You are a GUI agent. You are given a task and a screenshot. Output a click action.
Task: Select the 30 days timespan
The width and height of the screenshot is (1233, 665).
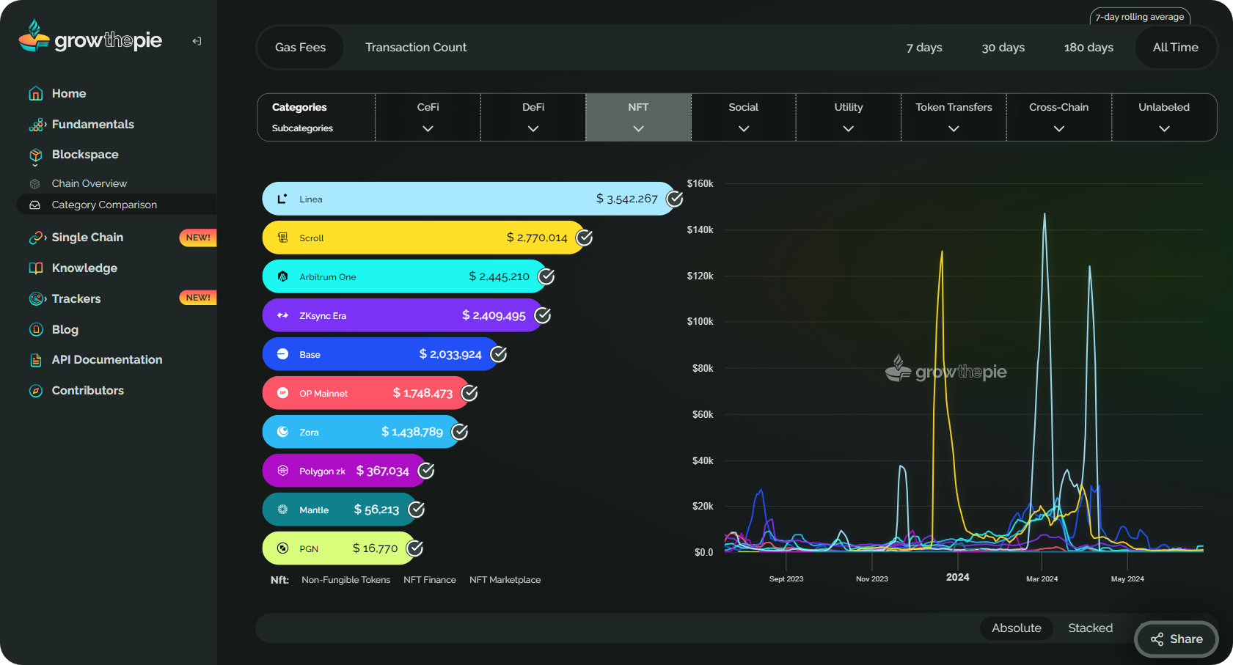coord(1003,48)
